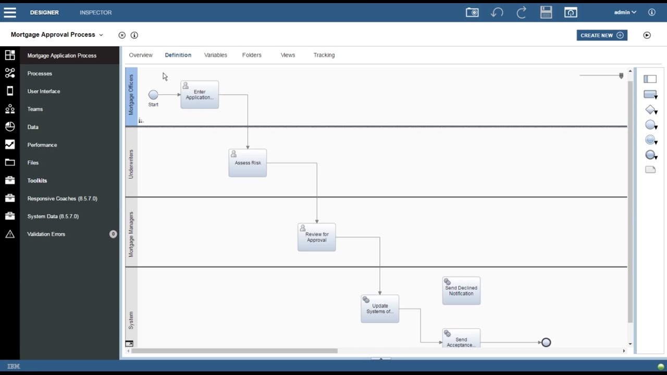The width and height of the screenshot is (667, 375).
Task: Open the Processes library category
Action: (40, 73)
